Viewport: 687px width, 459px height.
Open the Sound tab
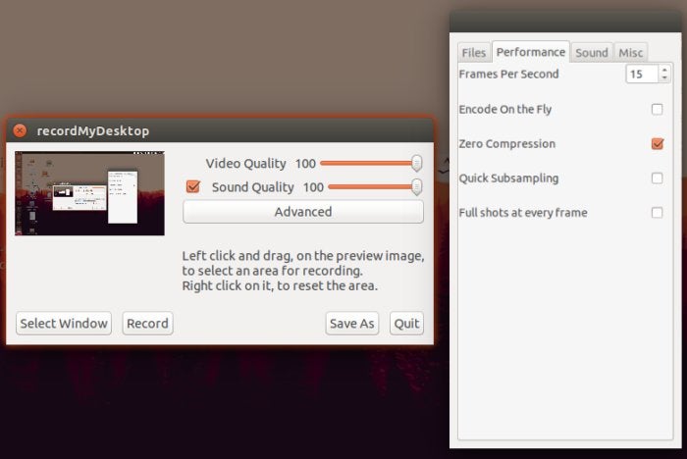coord(592,53)
